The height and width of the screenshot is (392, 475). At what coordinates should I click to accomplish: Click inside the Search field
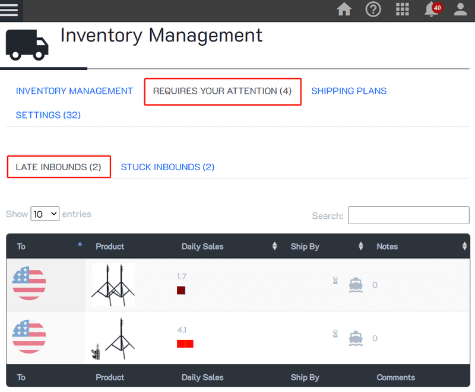(408, 215)
